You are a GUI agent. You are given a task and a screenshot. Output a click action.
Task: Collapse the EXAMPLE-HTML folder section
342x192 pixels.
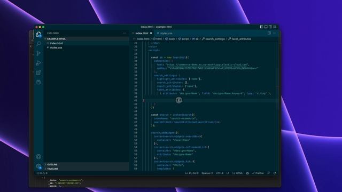[87, 39]
